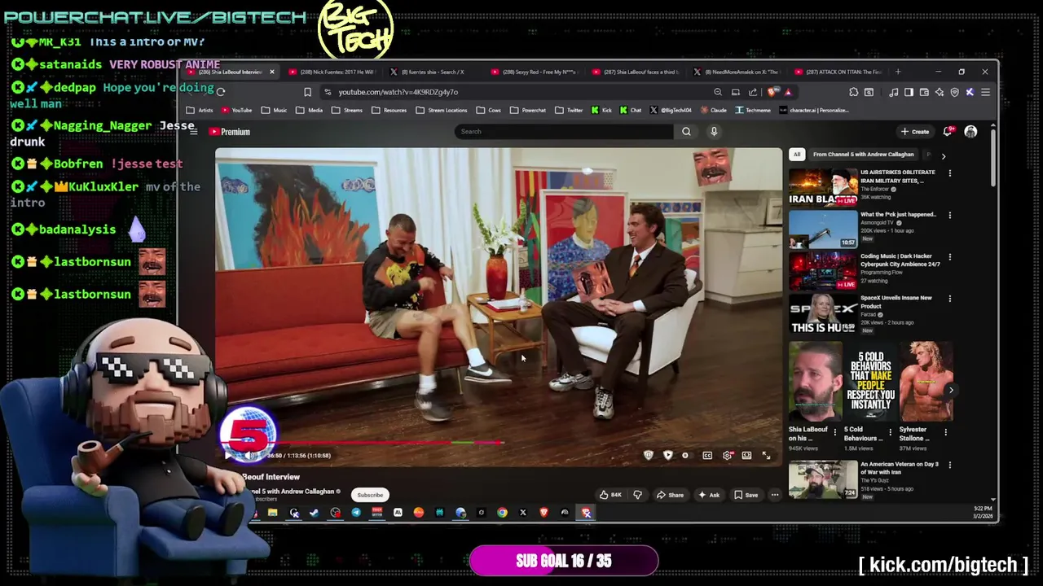The image size is (1043, 586).
Task: Switch to Nick Fuentes 2017 tab
Action: 331,72
